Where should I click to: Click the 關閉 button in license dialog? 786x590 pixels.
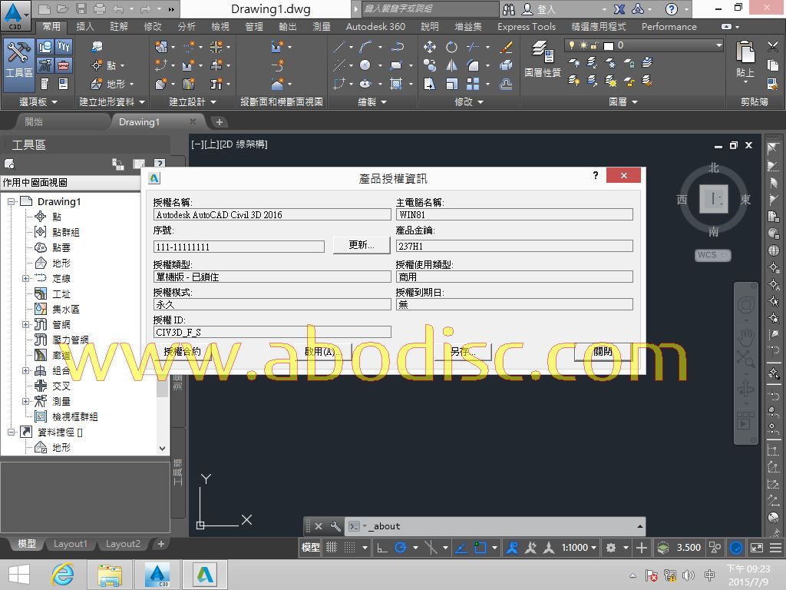click(x=603, y=352)
